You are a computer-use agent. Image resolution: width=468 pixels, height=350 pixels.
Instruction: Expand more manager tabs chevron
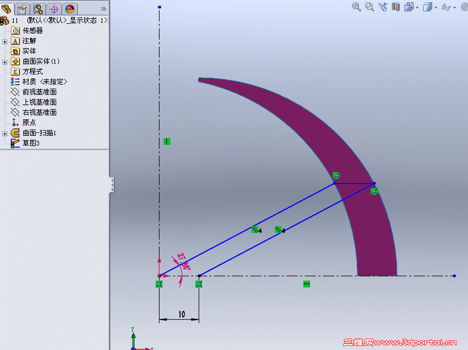103,9
